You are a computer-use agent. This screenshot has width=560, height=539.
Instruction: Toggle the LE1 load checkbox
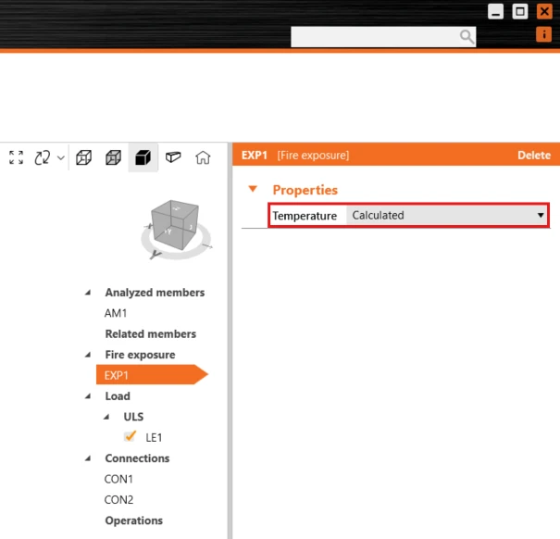coord(130,436)
